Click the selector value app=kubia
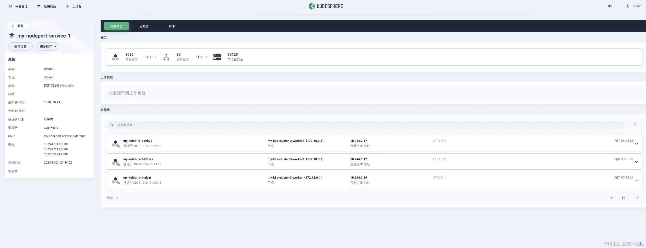646x248 pixels. pyautogui.click(x=51, y=128)
